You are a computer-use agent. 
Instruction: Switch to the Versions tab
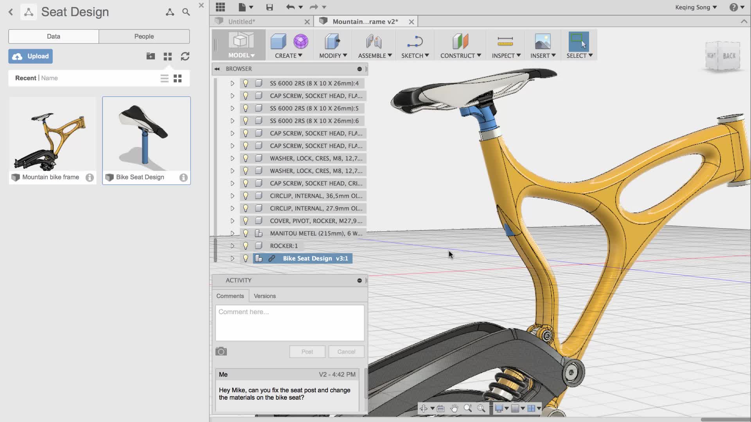coord(264,296)
